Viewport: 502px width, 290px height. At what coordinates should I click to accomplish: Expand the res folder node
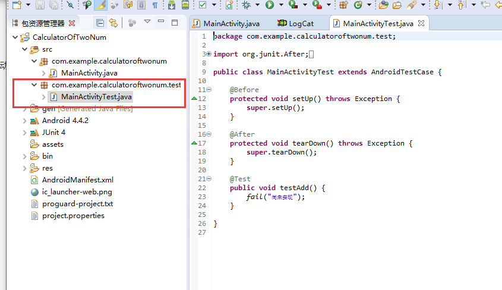pyautogui.click(x=24, y=168)
